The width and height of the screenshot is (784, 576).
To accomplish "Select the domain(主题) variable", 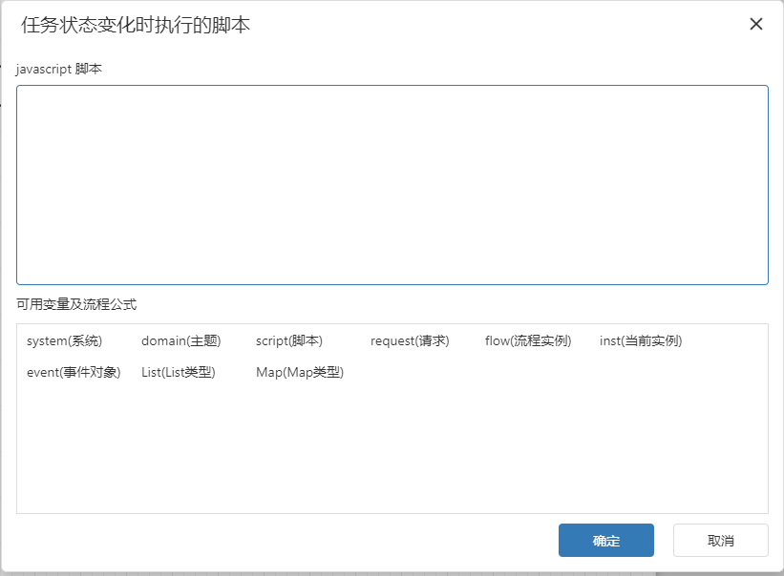I will tap(180, 341).
